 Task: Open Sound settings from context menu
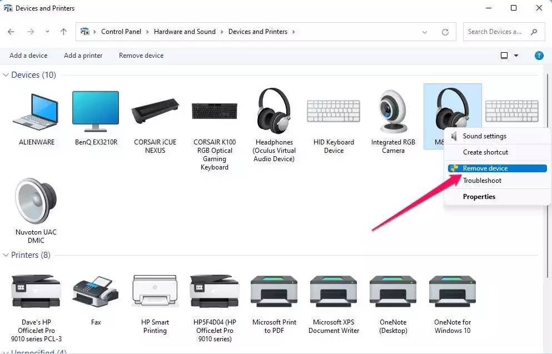pos(484,136)
